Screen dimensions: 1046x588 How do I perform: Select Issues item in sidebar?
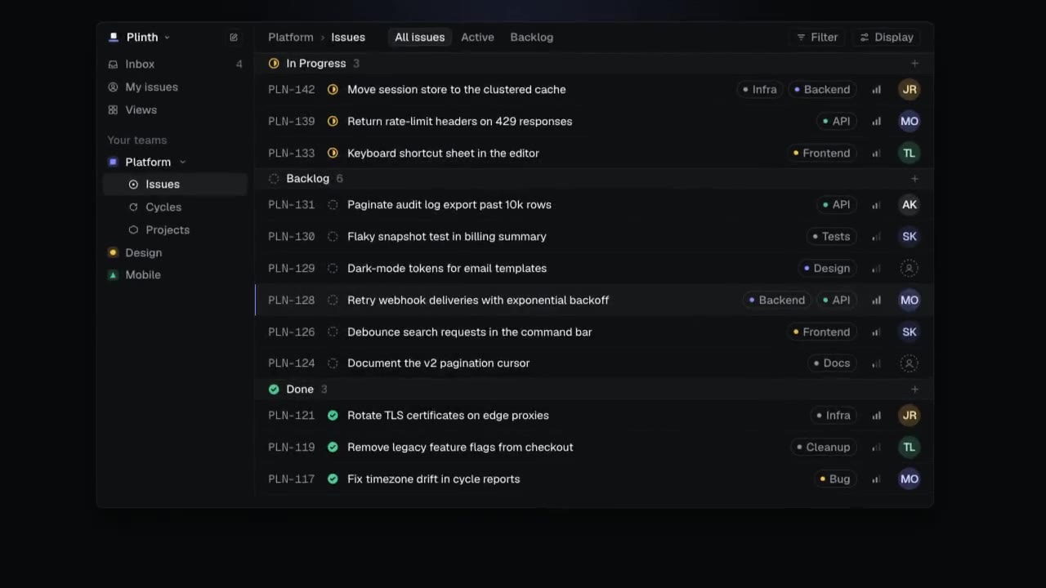point(175,185)
